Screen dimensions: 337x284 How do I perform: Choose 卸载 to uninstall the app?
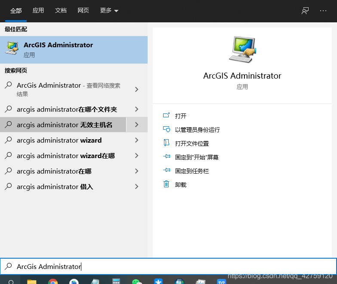[180, 184]
